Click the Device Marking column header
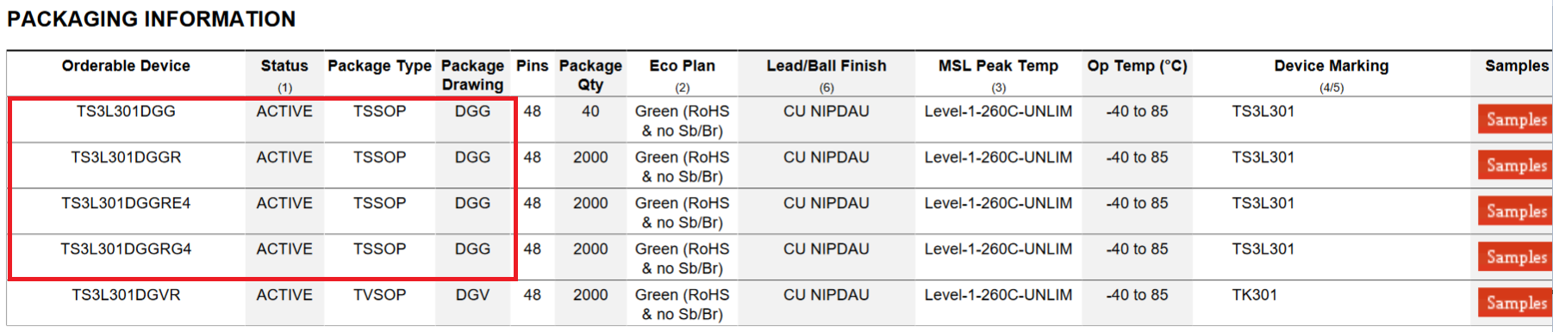Viewport: 1553px width, 332px height. click(x=1332, y=66)
